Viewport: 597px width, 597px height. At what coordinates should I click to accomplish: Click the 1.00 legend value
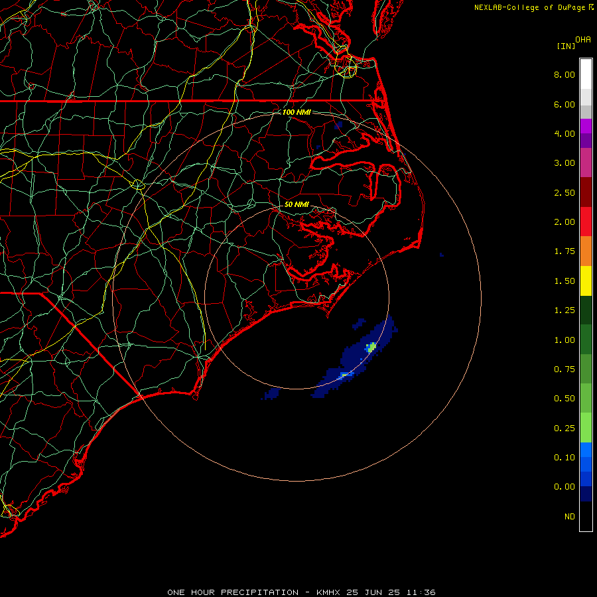[x=564, y=340]
